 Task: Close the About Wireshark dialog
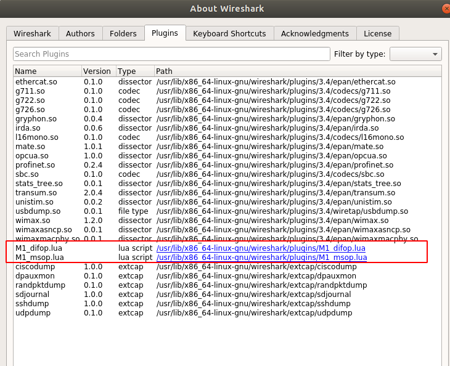446,9
